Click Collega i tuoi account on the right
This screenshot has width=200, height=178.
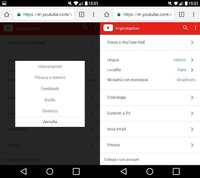click(x=122, y=160)
